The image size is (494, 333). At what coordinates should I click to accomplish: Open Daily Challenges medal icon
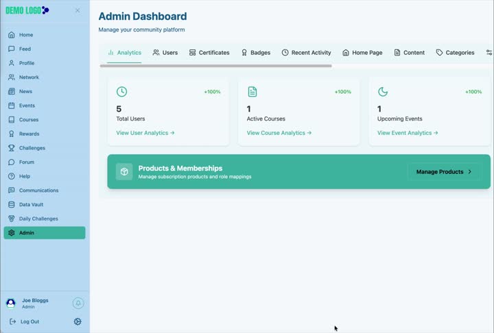coord(12,219)
